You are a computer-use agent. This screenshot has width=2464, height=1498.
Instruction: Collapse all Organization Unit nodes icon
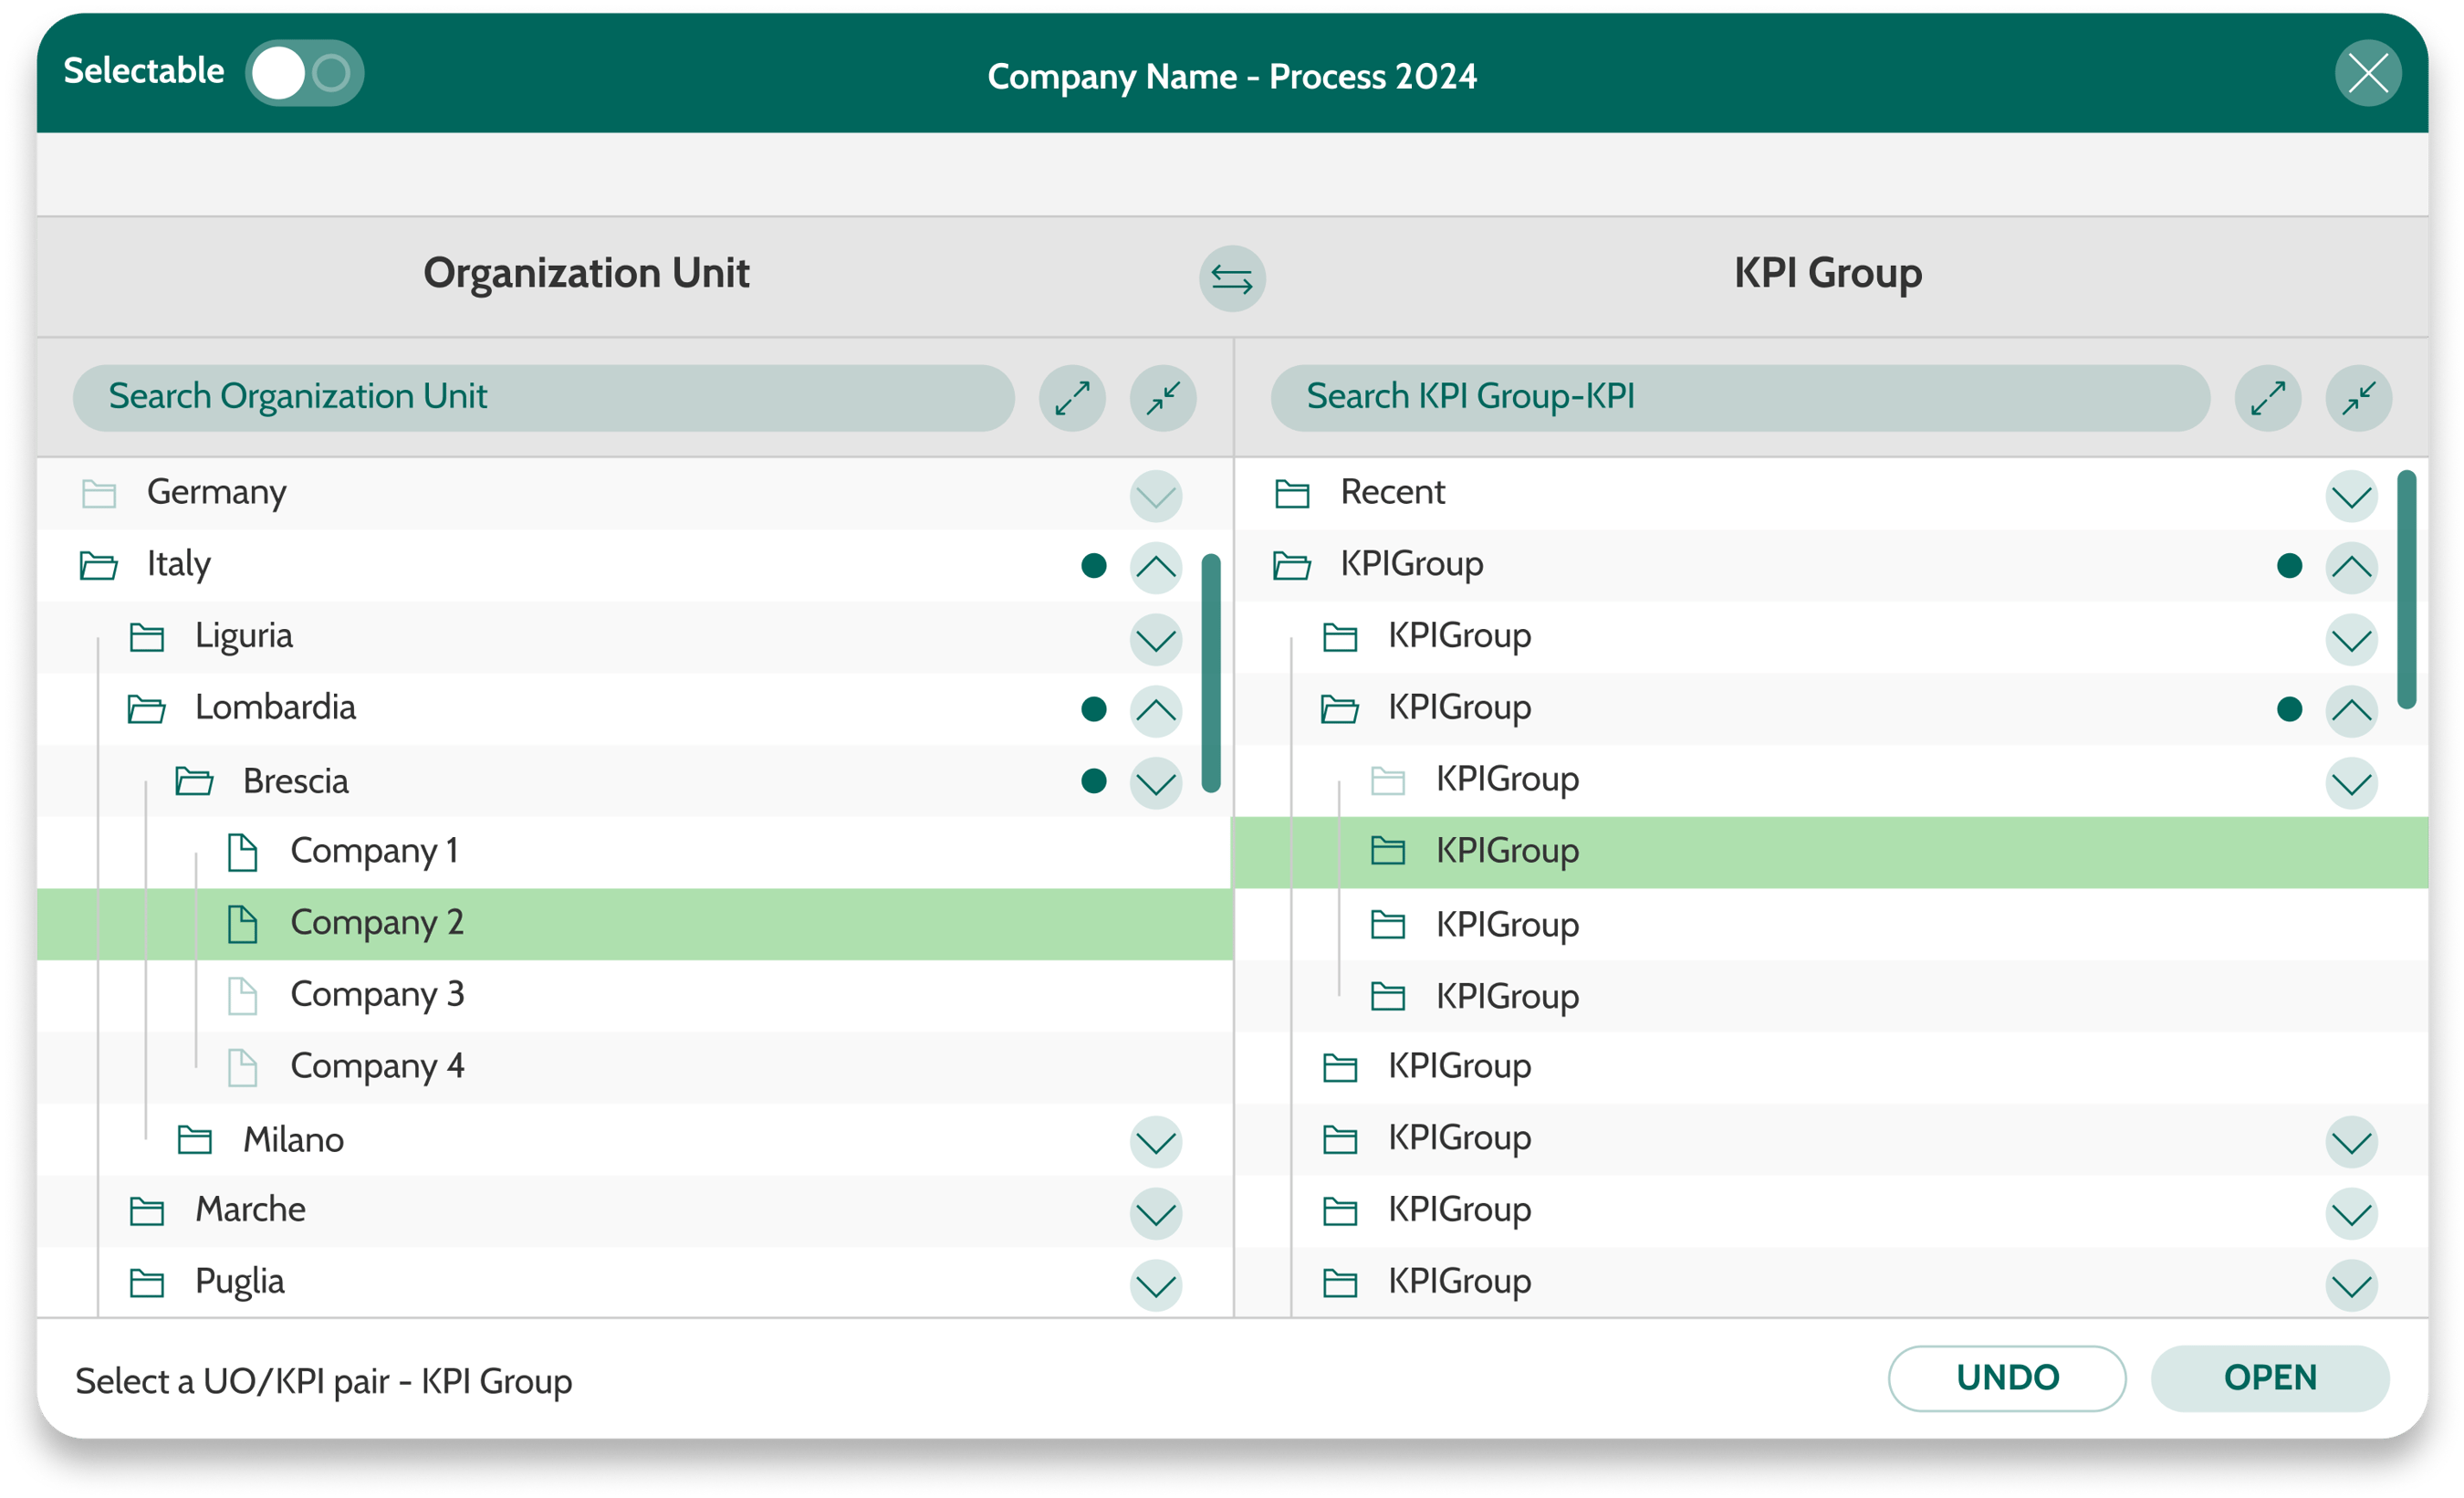click(x=1163, y=398)
